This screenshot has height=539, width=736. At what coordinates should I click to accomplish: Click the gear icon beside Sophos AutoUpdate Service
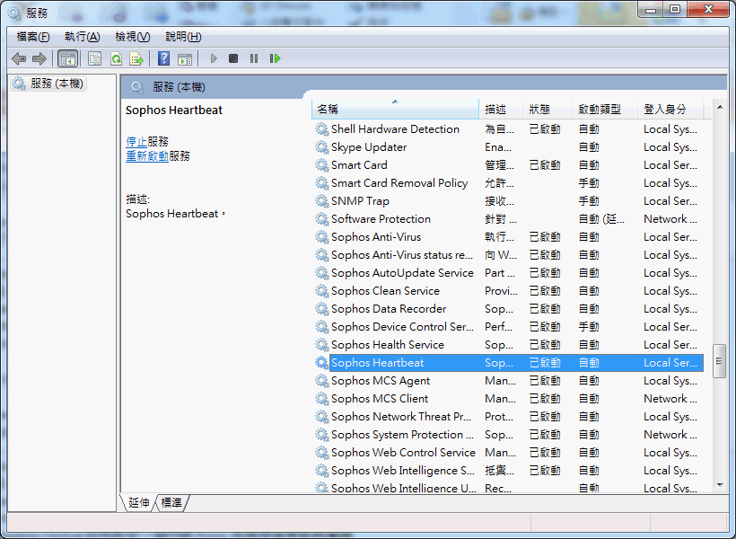click(321, 273)
